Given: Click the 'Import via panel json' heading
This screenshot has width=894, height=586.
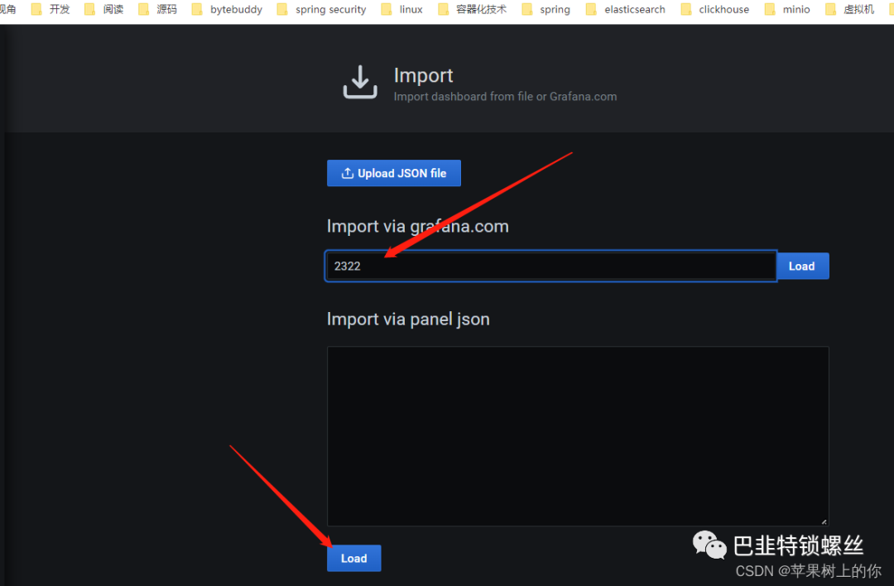Looking at the screenshot, I should (x=408, y=319).
